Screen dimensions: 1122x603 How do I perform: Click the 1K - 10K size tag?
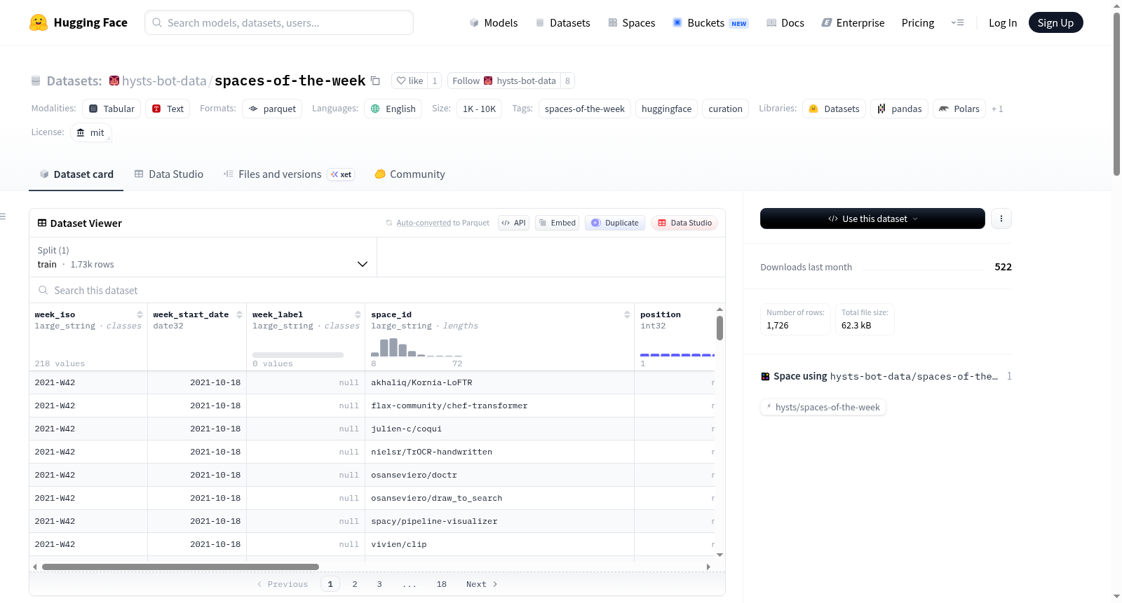pyautogui.click(x=479, y=109)
